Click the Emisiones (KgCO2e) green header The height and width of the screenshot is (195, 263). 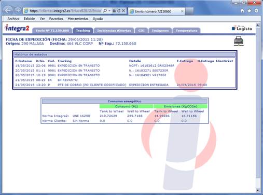pos(181,106)
